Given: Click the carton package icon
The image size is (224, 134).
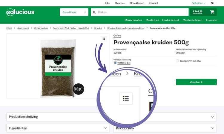Looking at the screenshot, I should pyautogui.click(x=115, y=63).
